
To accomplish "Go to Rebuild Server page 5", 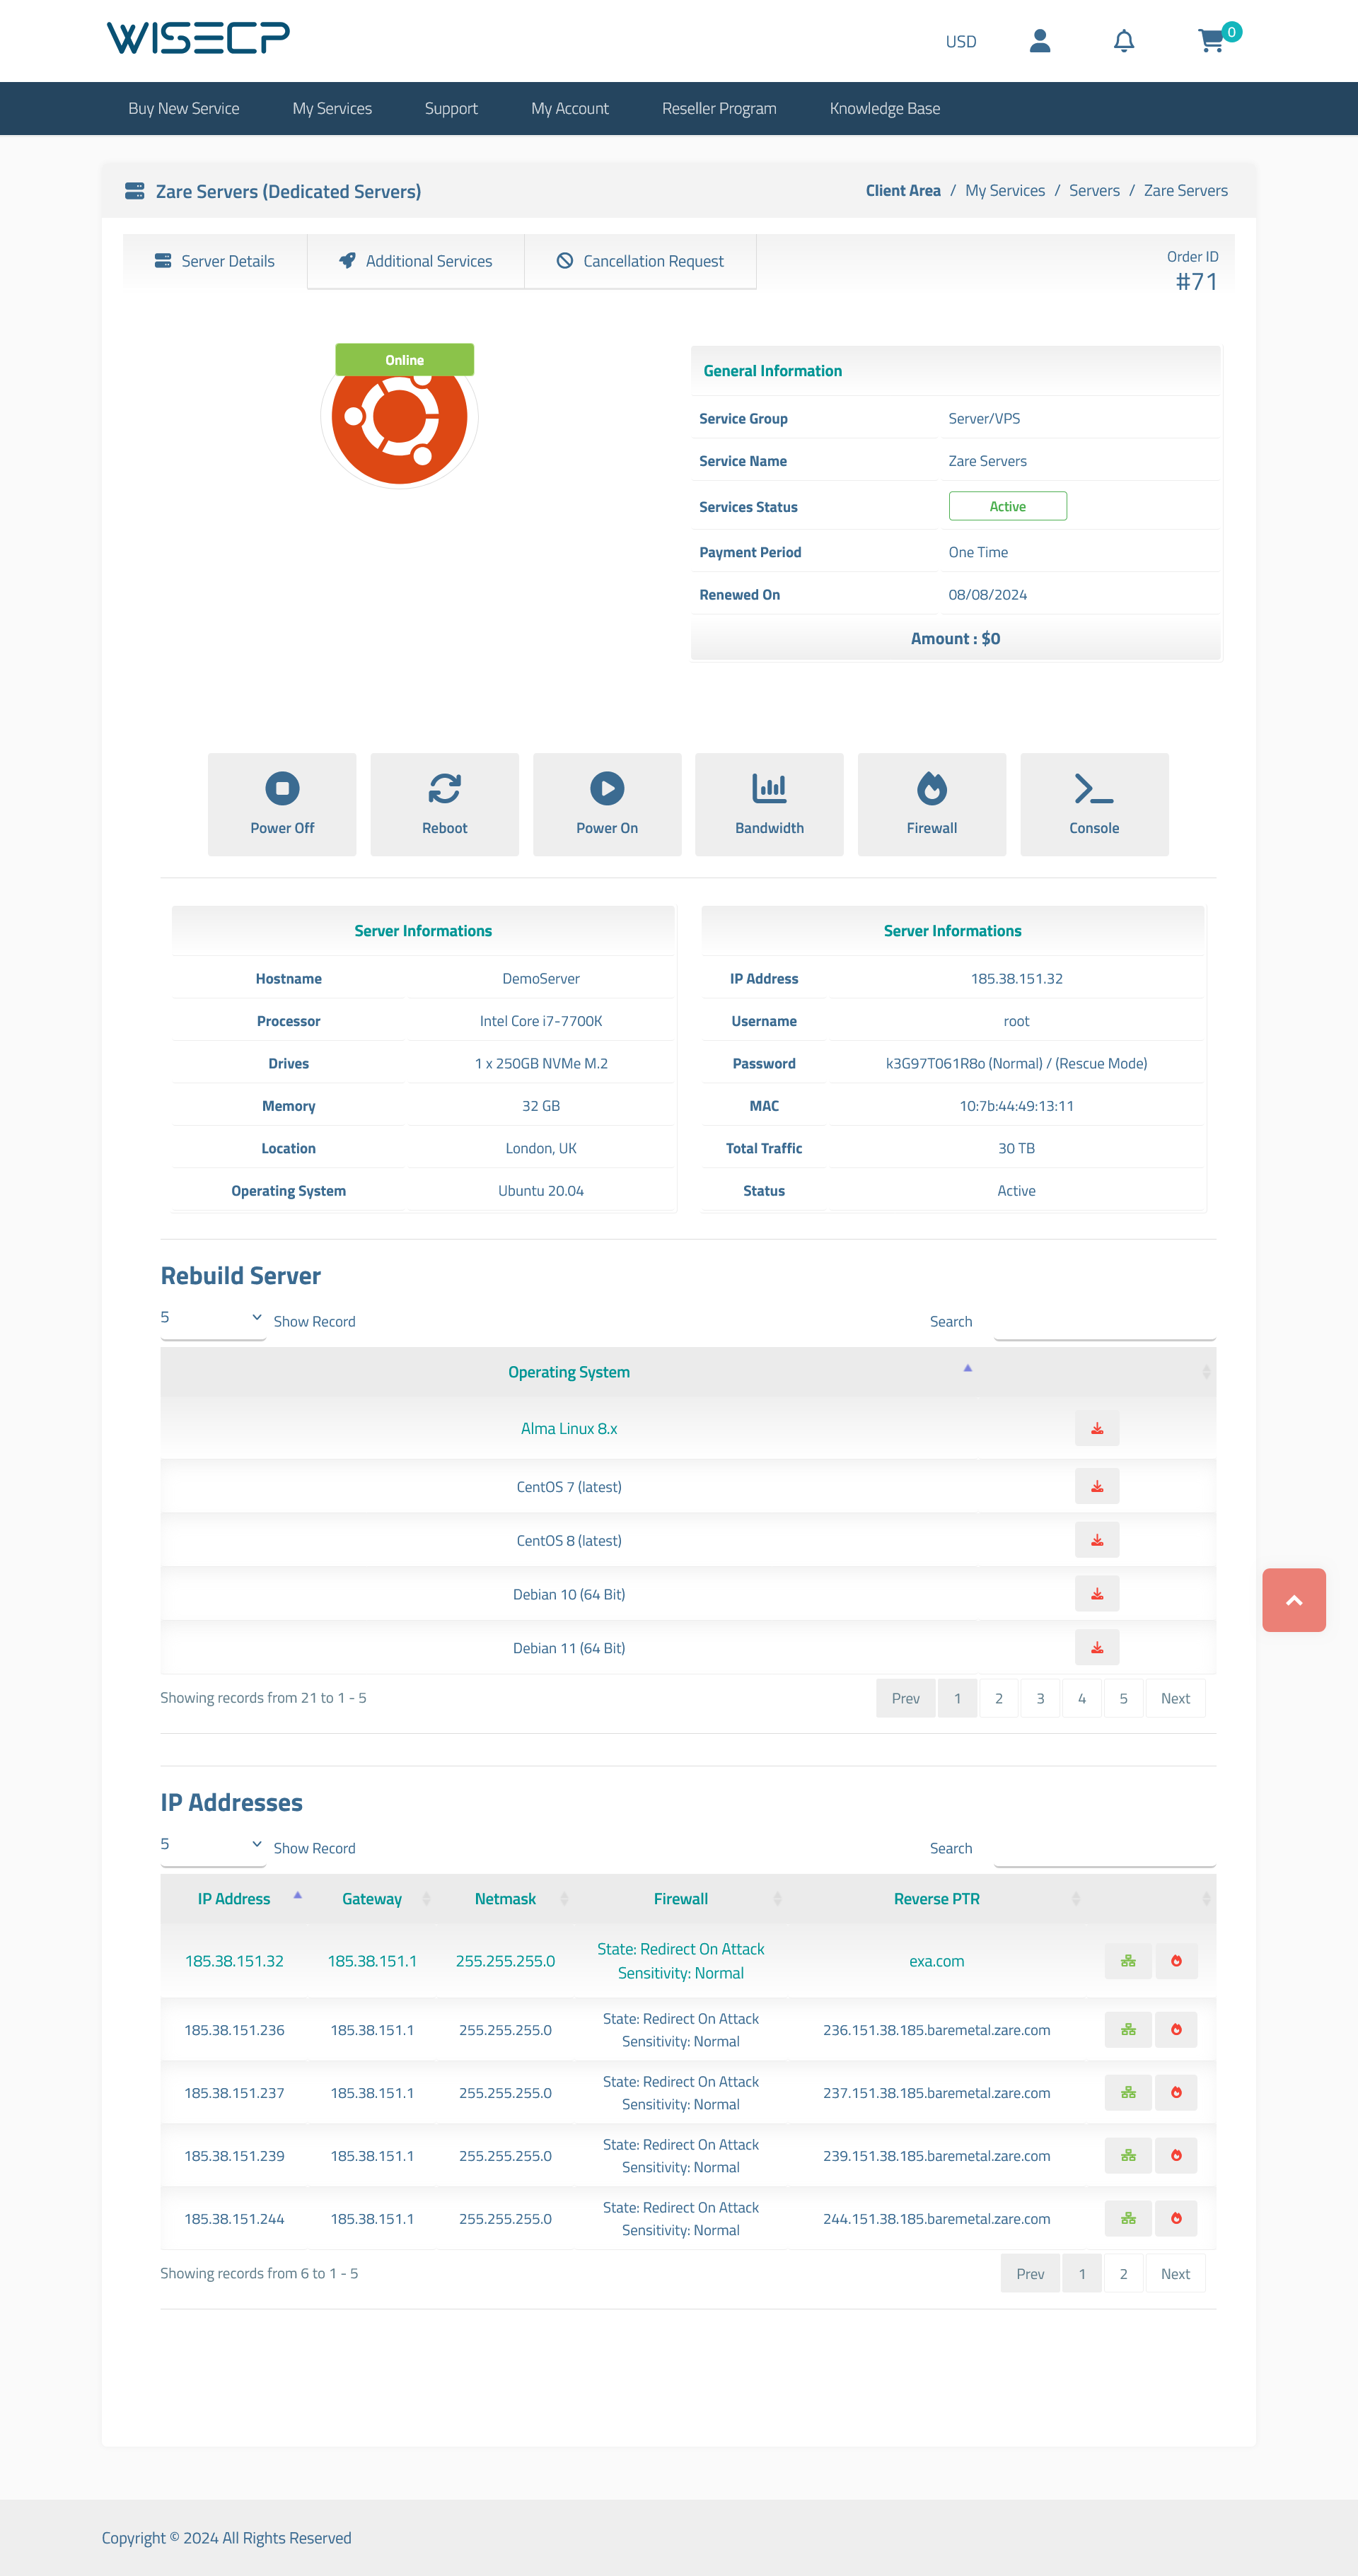I will [x=1123, y=1698].
